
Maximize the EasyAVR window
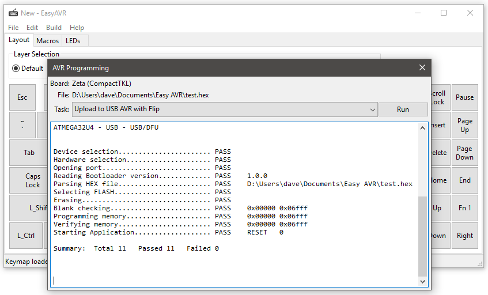coord(444,13)
